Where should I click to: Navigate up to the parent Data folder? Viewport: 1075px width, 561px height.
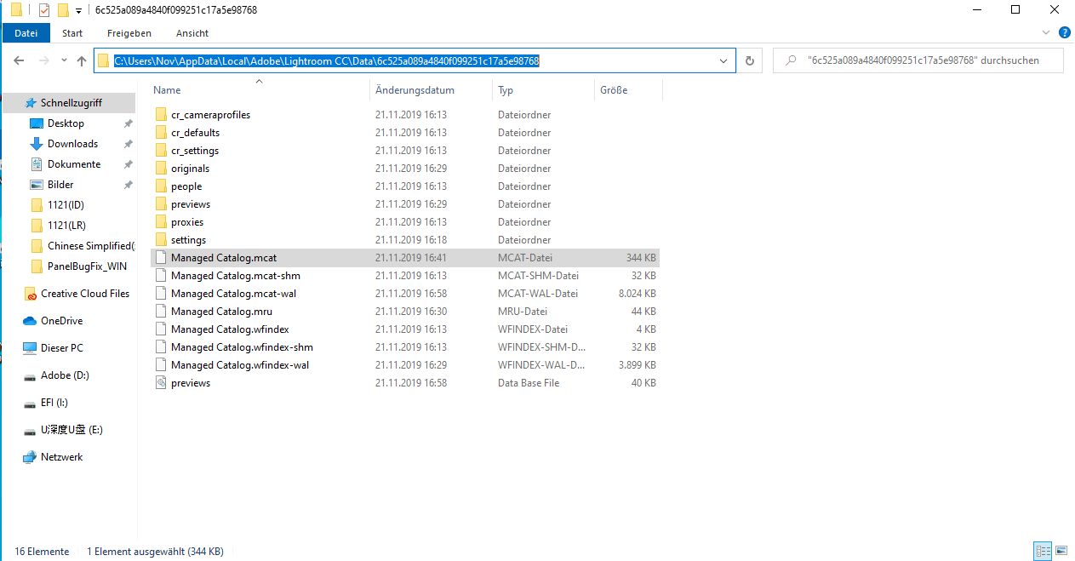(81, 60)
